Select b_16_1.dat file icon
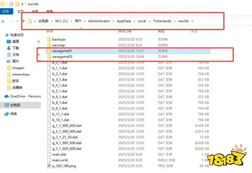 pos(49,120)
